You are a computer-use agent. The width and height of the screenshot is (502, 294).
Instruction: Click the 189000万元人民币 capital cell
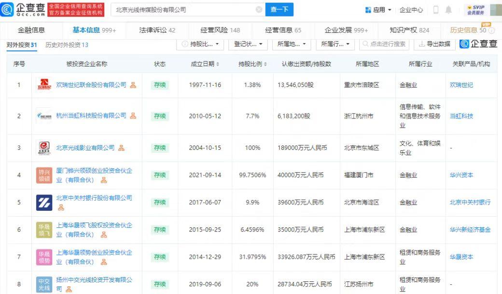[x=302, y=148]
